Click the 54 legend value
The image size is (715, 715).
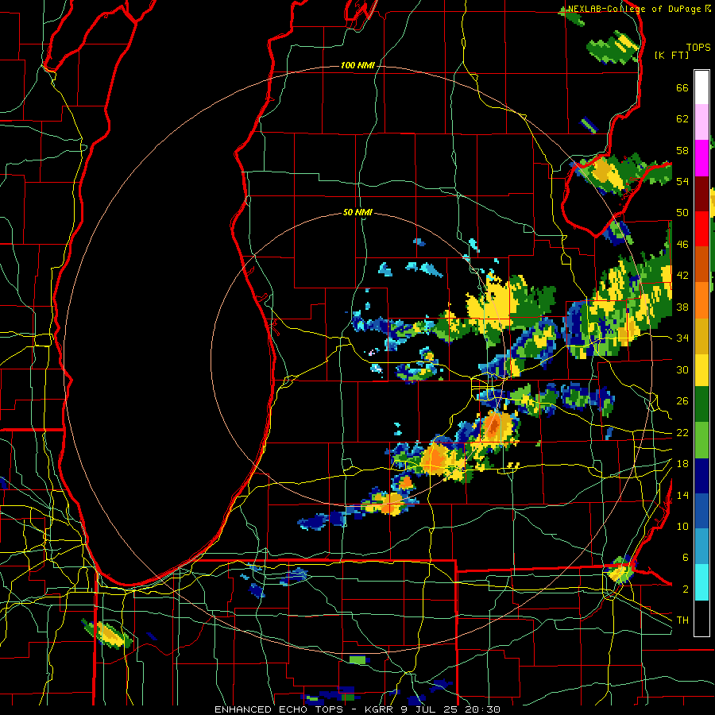click(682, 181)
